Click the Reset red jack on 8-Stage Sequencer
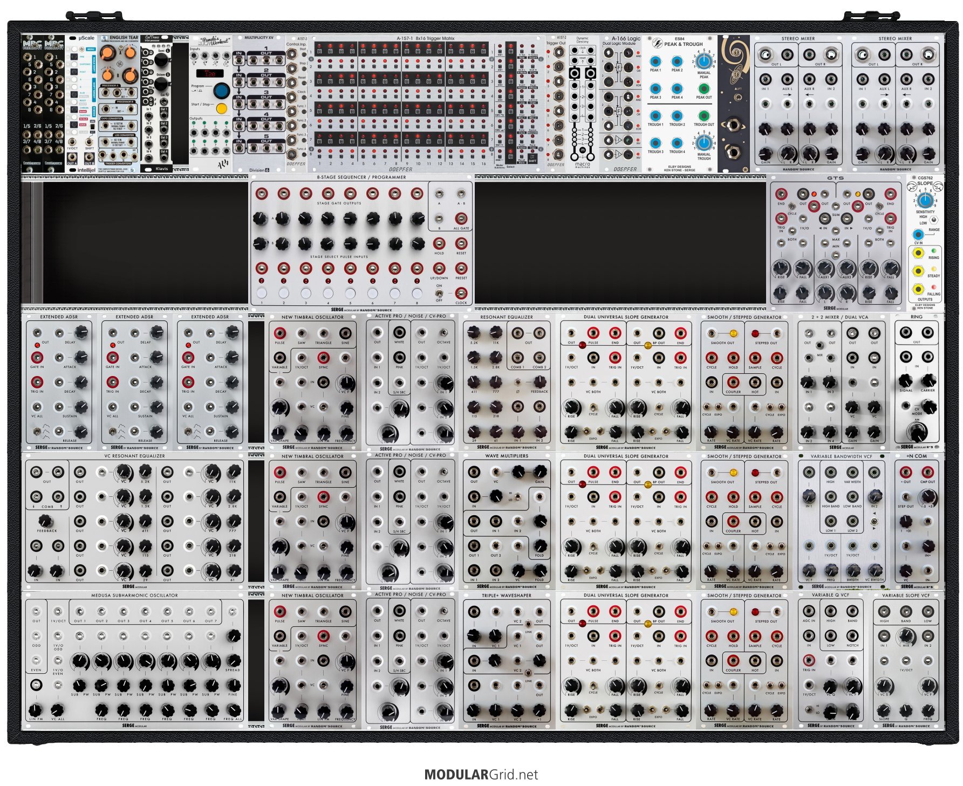Viewport: 963px width, 786px height. [x=461, y=243]
